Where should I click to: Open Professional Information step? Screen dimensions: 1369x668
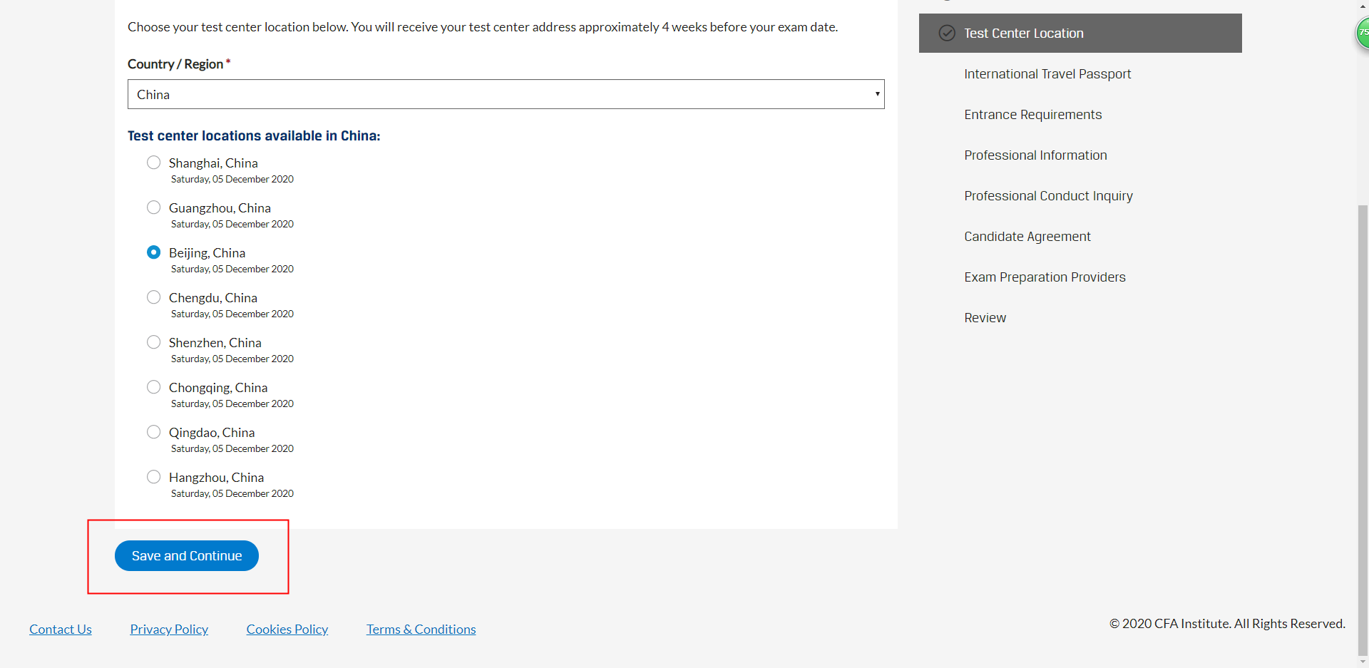[1035, 155]
